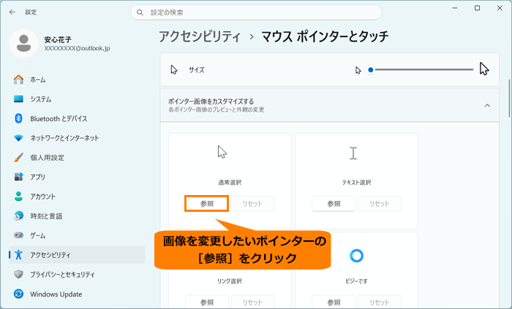The width and height of the screenshot is (512, 309).
Task: Click the pointer size slider track
Action: [423, 69]
